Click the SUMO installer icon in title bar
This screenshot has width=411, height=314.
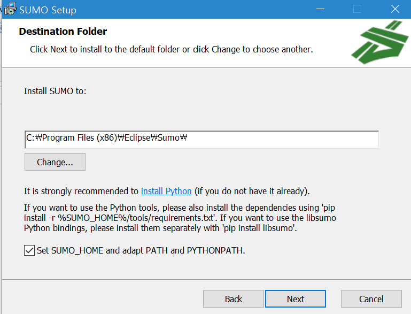coord(10,9)
